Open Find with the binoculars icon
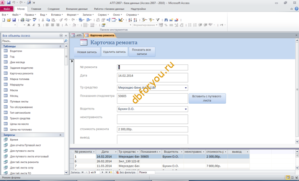The height and width of the screenshot is (181, 299). (x=166, y=20)
